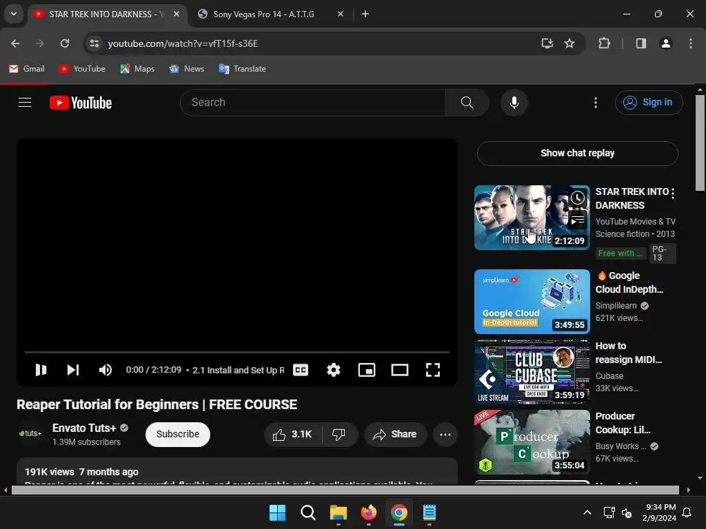The height and width of the screenshot is (529, 706).
Task: Open Club Cubase live stream thumbnail
Action: tap(532, 371)
